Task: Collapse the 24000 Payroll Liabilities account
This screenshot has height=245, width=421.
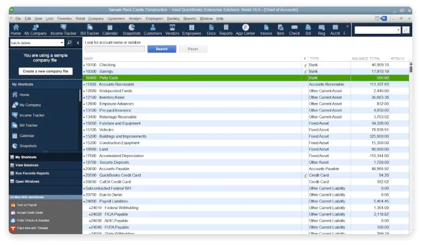Action: click(x=85, y=201)
